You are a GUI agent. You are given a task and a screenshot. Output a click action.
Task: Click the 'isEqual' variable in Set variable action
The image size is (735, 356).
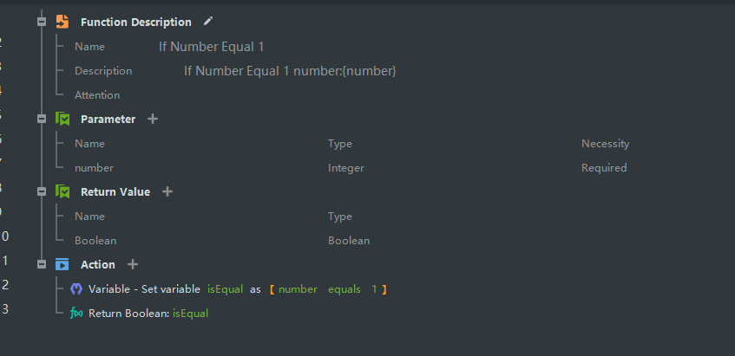pos(225,288)
